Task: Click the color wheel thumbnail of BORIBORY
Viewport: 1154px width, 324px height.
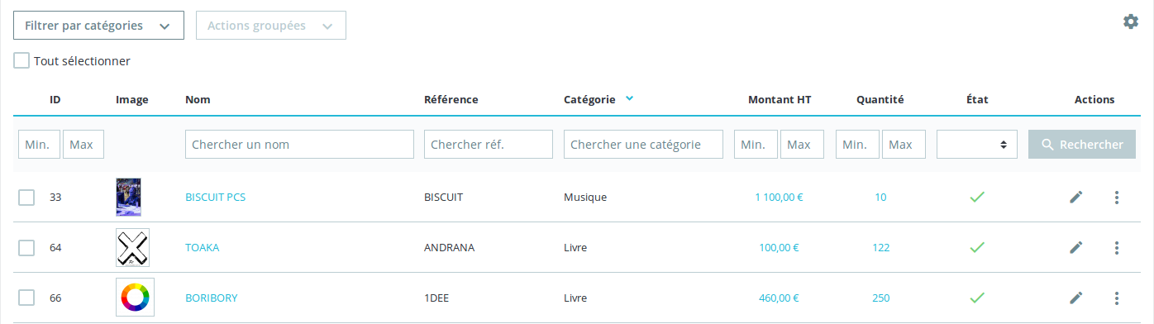Action: (135, 298)
